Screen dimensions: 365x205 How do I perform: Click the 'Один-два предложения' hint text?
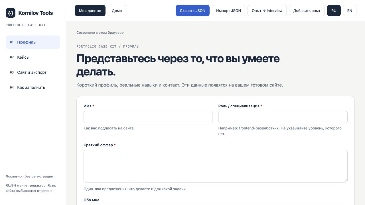(x=135, y=189)
